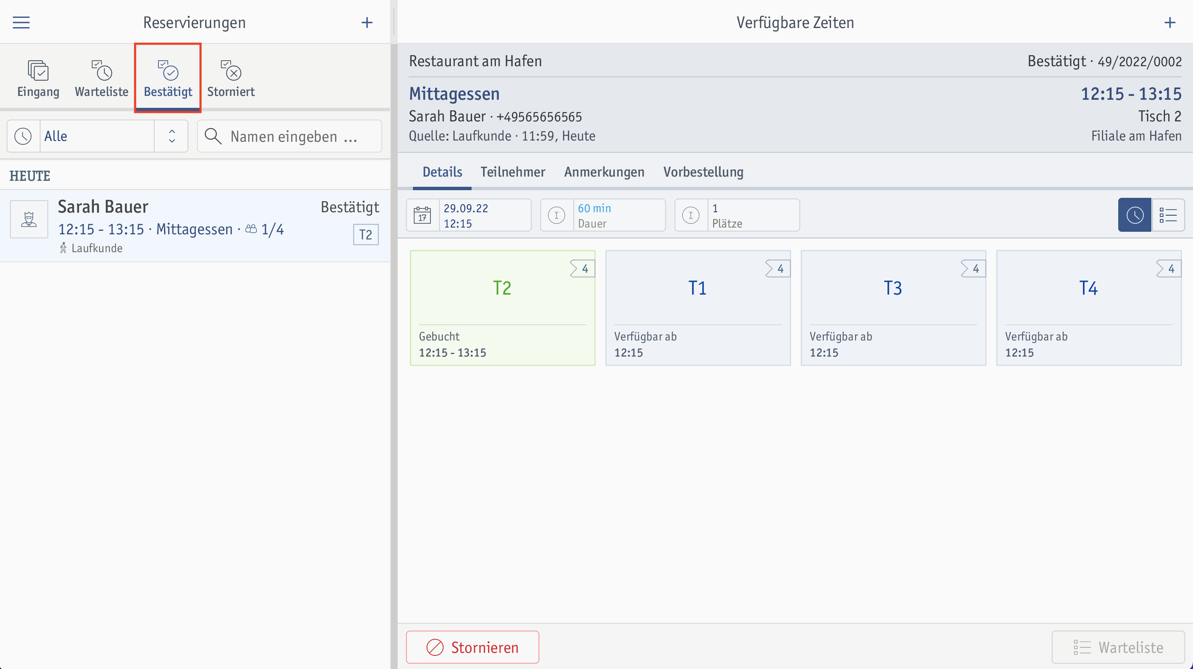Click the T2 table badge in reservation

coord(366,235)
